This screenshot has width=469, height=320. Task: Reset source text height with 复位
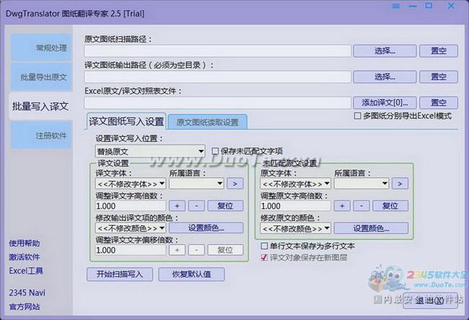390,206
